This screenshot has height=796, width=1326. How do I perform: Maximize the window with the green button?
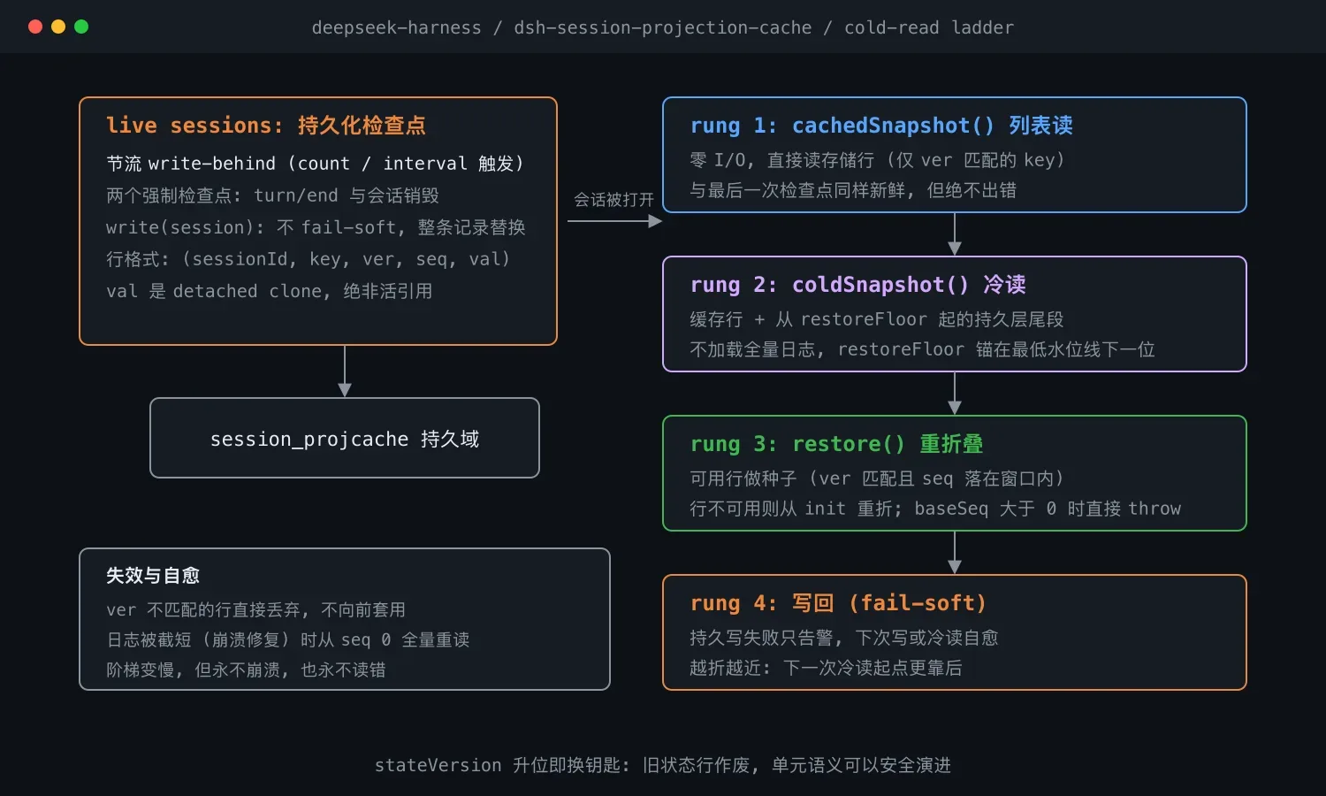tap(81, 27)
